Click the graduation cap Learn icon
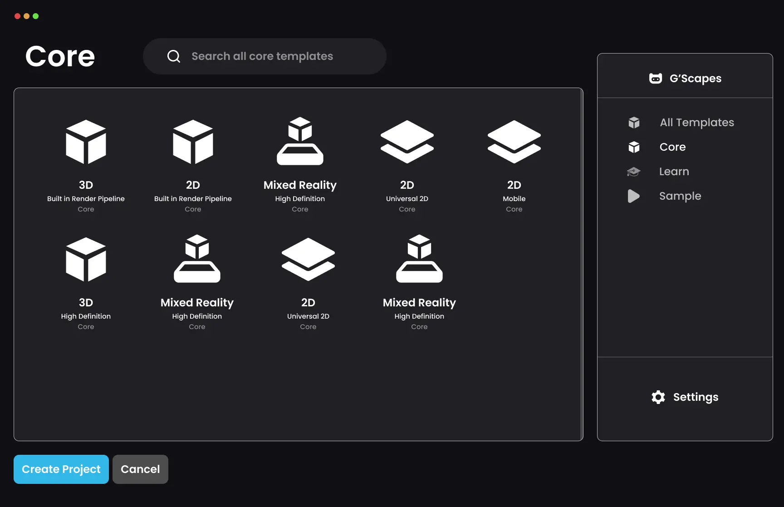The width and height of the screenshot is (784, 507). pyautogui.click(x=634, y=172)
